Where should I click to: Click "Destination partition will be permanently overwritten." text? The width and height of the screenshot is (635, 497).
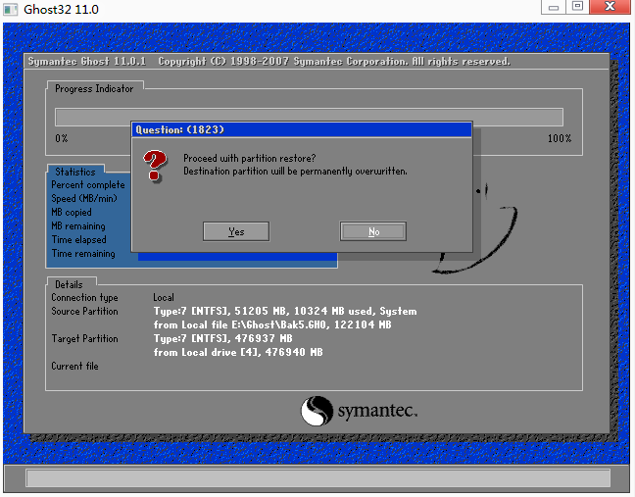pos(295,172)
